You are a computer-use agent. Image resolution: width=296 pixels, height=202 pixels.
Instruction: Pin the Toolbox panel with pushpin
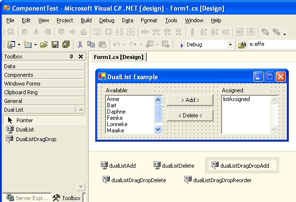[x=72, y=57]
